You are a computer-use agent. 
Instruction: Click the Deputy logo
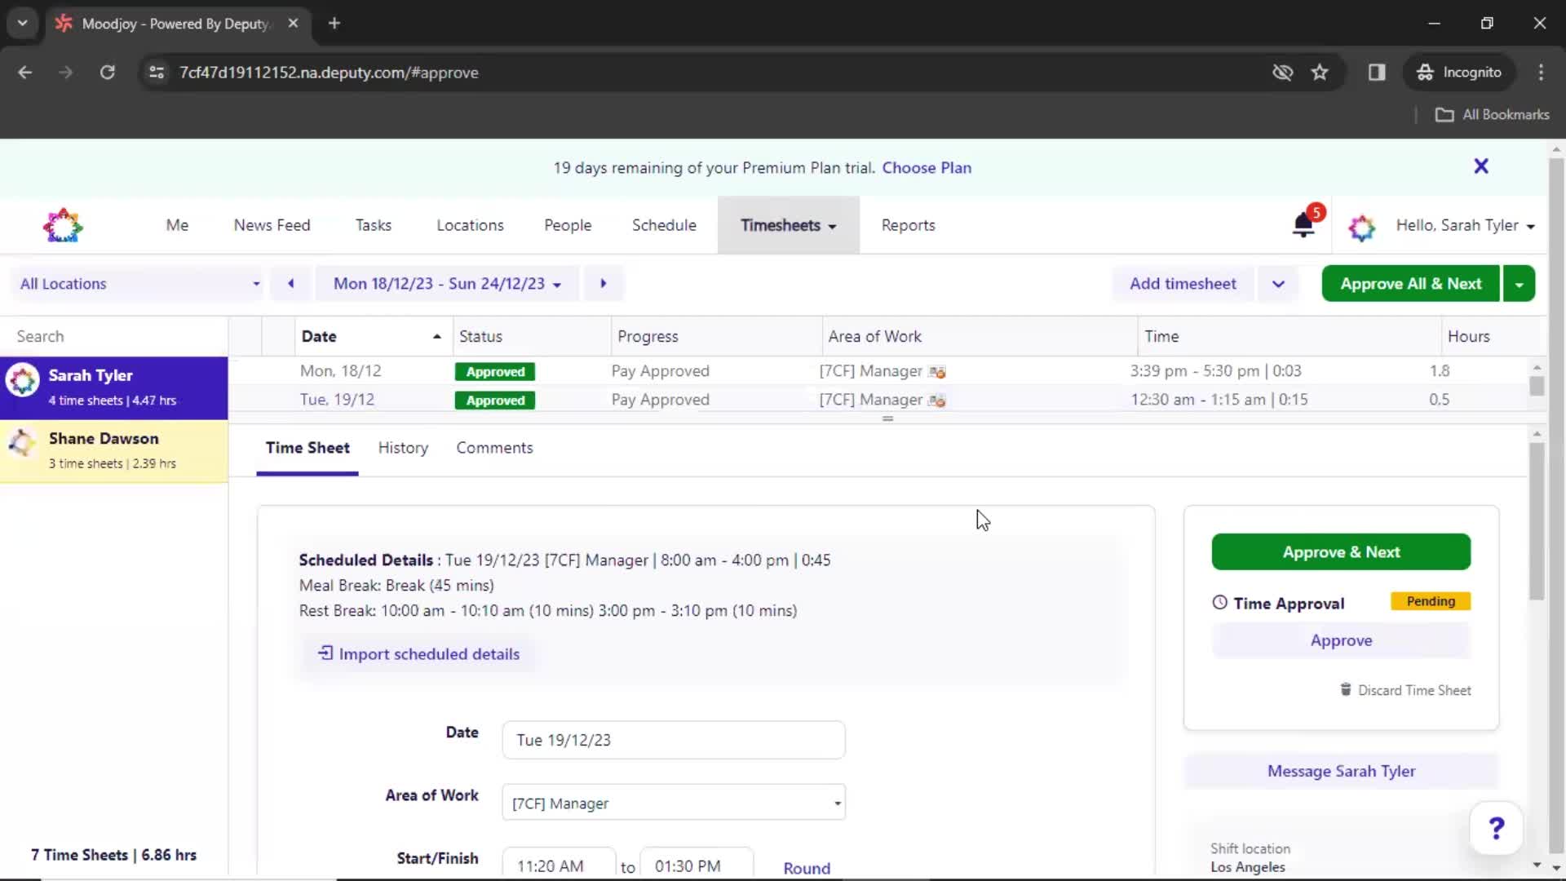coord(63,225)
